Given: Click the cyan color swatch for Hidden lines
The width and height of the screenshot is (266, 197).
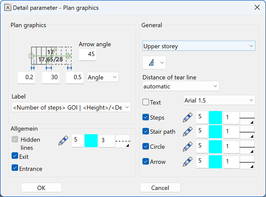Looking at the screenshot, I should click(91, 141).
